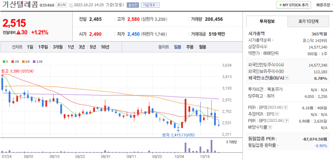Click the red 20-day moving average swatch

[13, 62]
